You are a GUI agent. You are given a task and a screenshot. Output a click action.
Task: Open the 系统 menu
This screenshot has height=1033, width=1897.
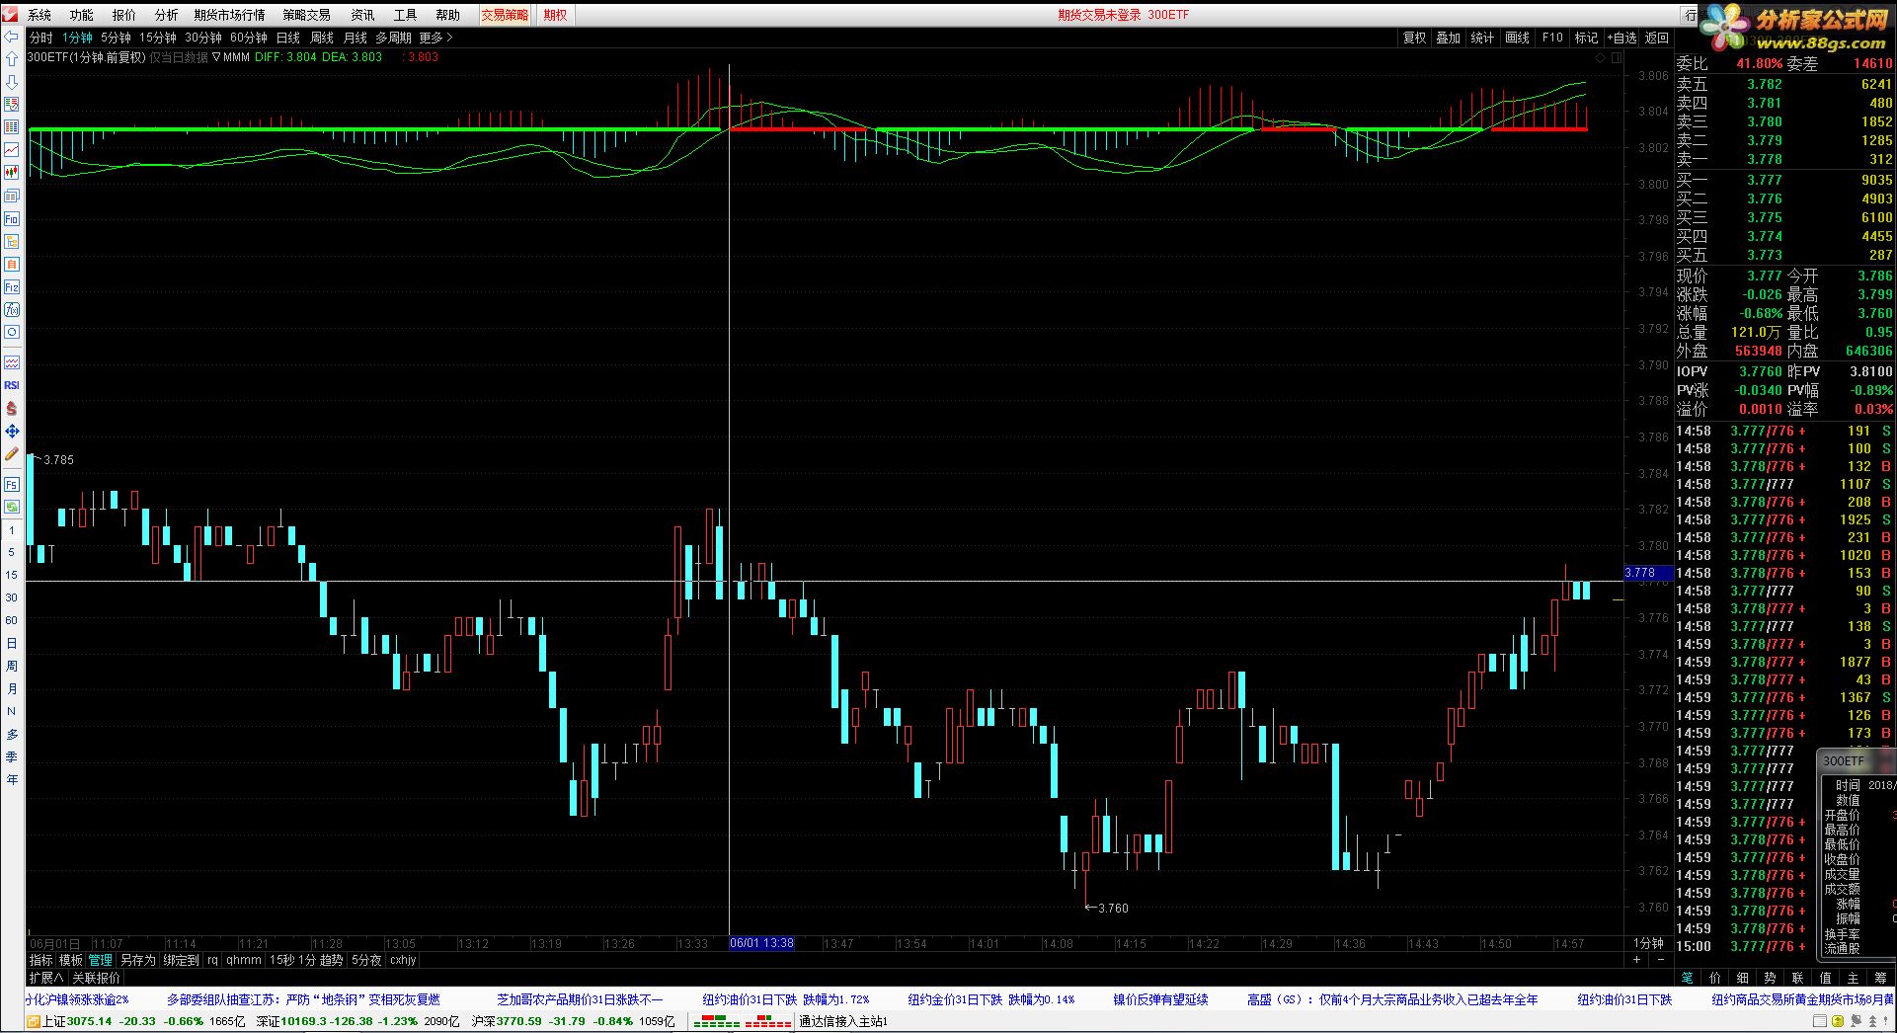coord(40,15)
